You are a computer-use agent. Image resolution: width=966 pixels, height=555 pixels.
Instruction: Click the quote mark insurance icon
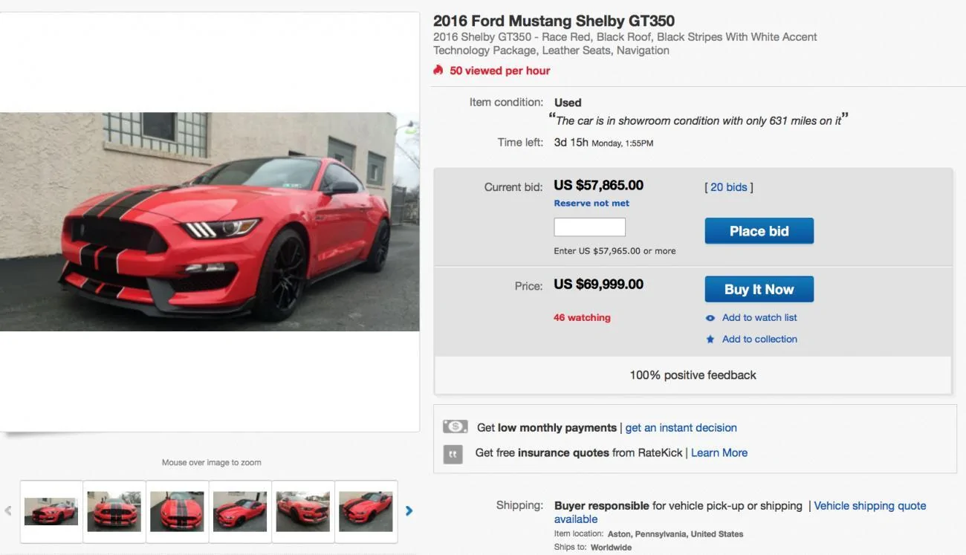[x=453, y=453]
